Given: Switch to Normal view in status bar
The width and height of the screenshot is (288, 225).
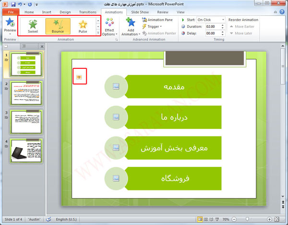Looking at the screenshot, I should (199, 219).
